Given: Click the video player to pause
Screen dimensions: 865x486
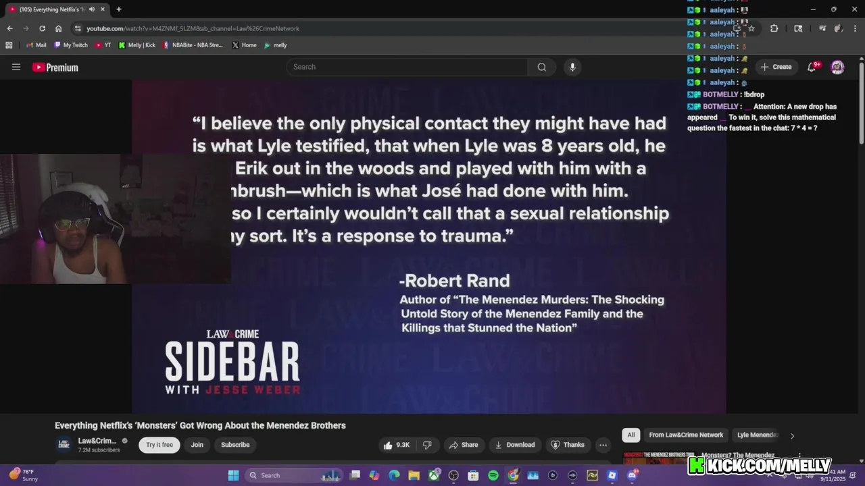Looking at the screenshot, I should click(x=429, y=247).
